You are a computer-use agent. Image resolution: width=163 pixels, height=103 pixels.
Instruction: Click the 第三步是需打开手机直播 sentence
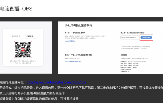[33, 93]
